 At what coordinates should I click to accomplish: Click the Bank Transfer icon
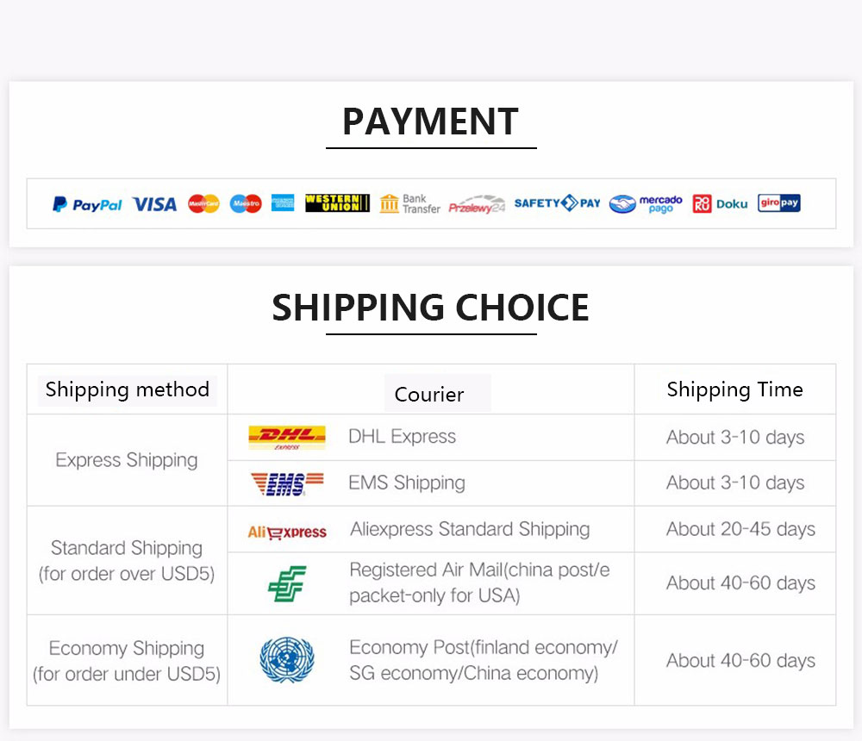pos(409,204)
